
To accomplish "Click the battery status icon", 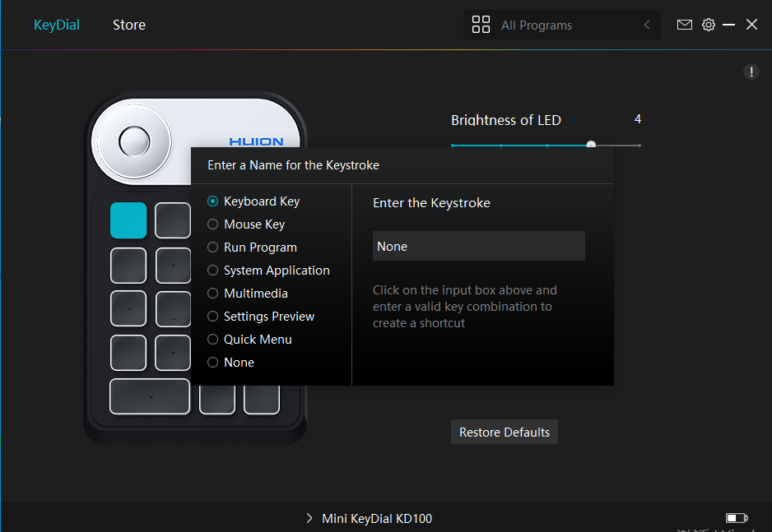I will coord(737,518).
